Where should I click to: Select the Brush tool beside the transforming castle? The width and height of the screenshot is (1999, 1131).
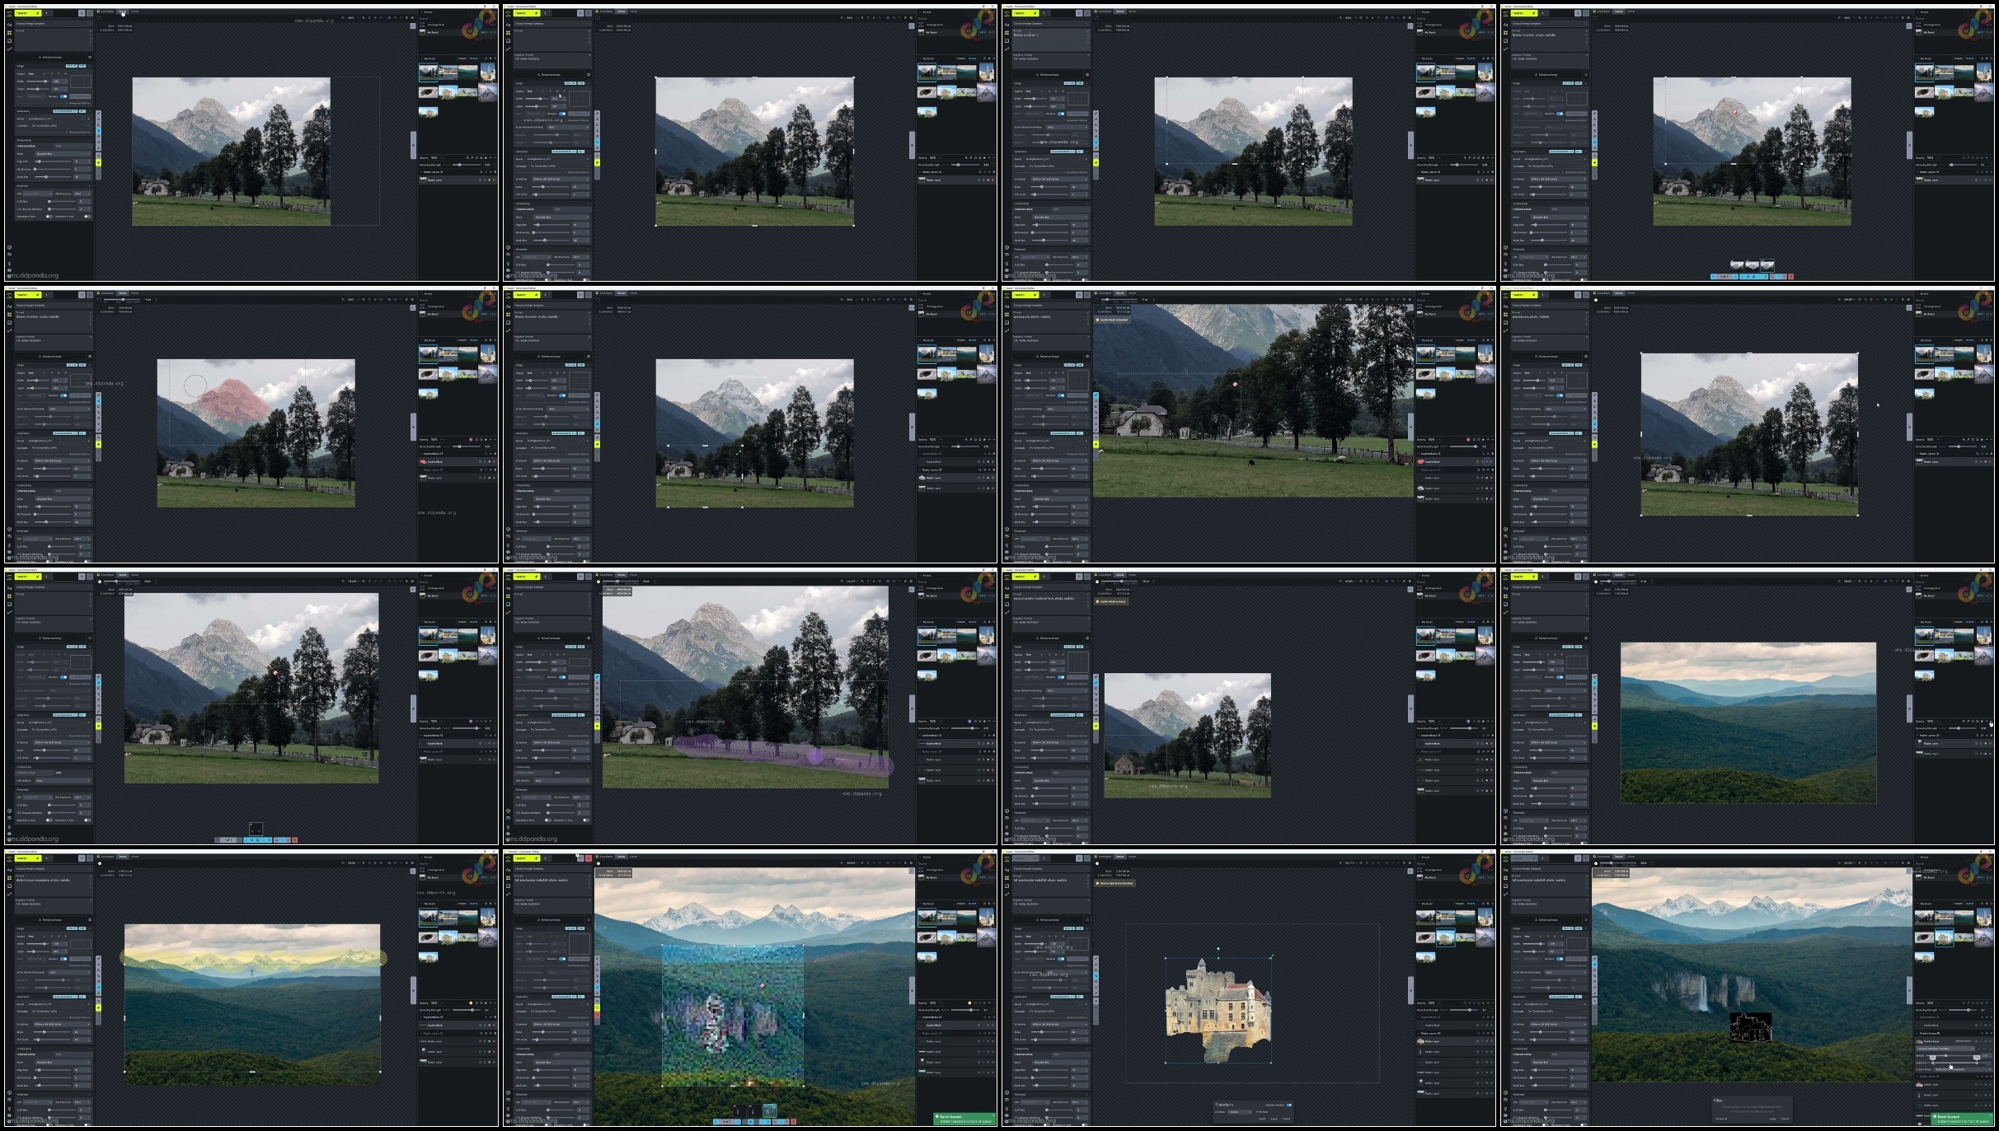pyautogui.click(x=1096, y=958)
